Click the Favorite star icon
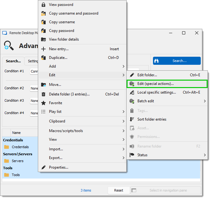The height and width of the screenshot is (199, 211). click(x=43, y=103)
